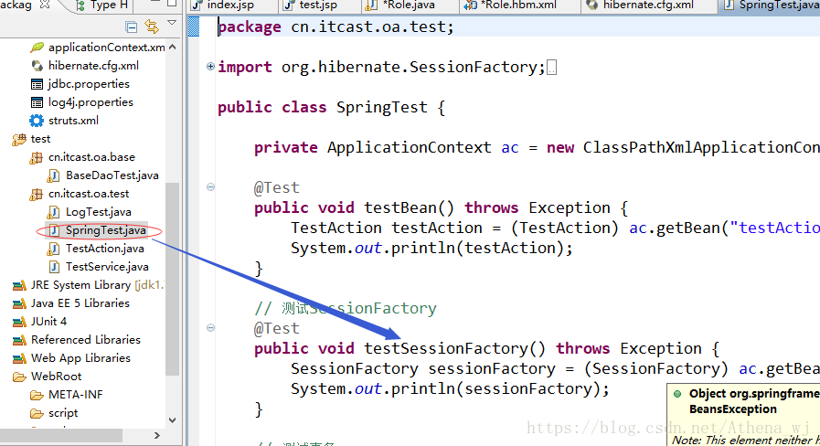The width and height of the screenshot is (820, 446).
Task: Select Java EE 5 Libraries entry
Action: [x=71, y=303]
